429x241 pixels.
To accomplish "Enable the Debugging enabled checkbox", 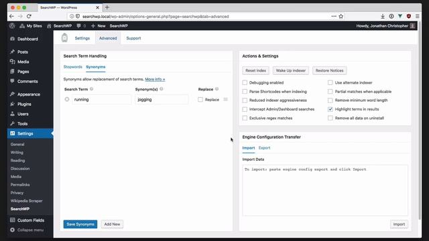I will [245, 82].
